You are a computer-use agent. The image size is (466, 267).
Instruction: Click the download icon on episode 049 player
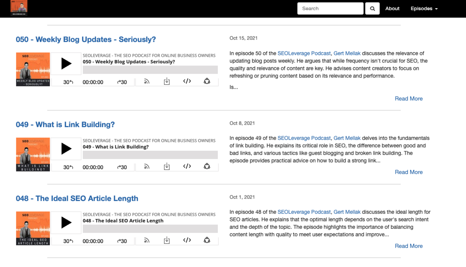[167, 166]
